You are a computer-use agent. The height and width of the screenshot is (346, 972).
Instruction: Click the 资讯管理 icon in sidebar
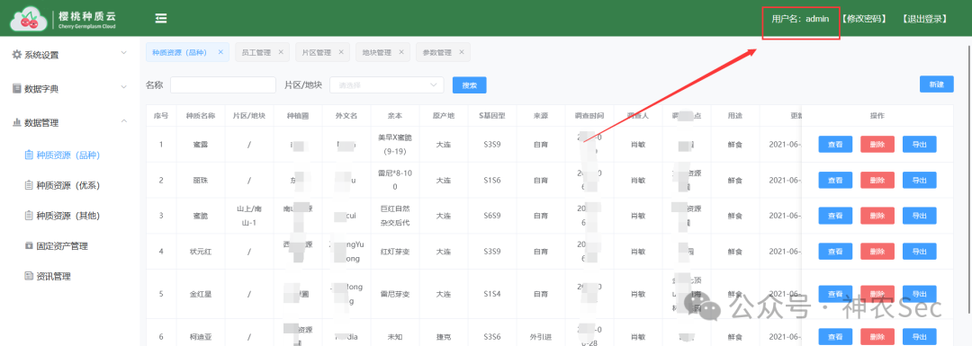tap(29, 276)
